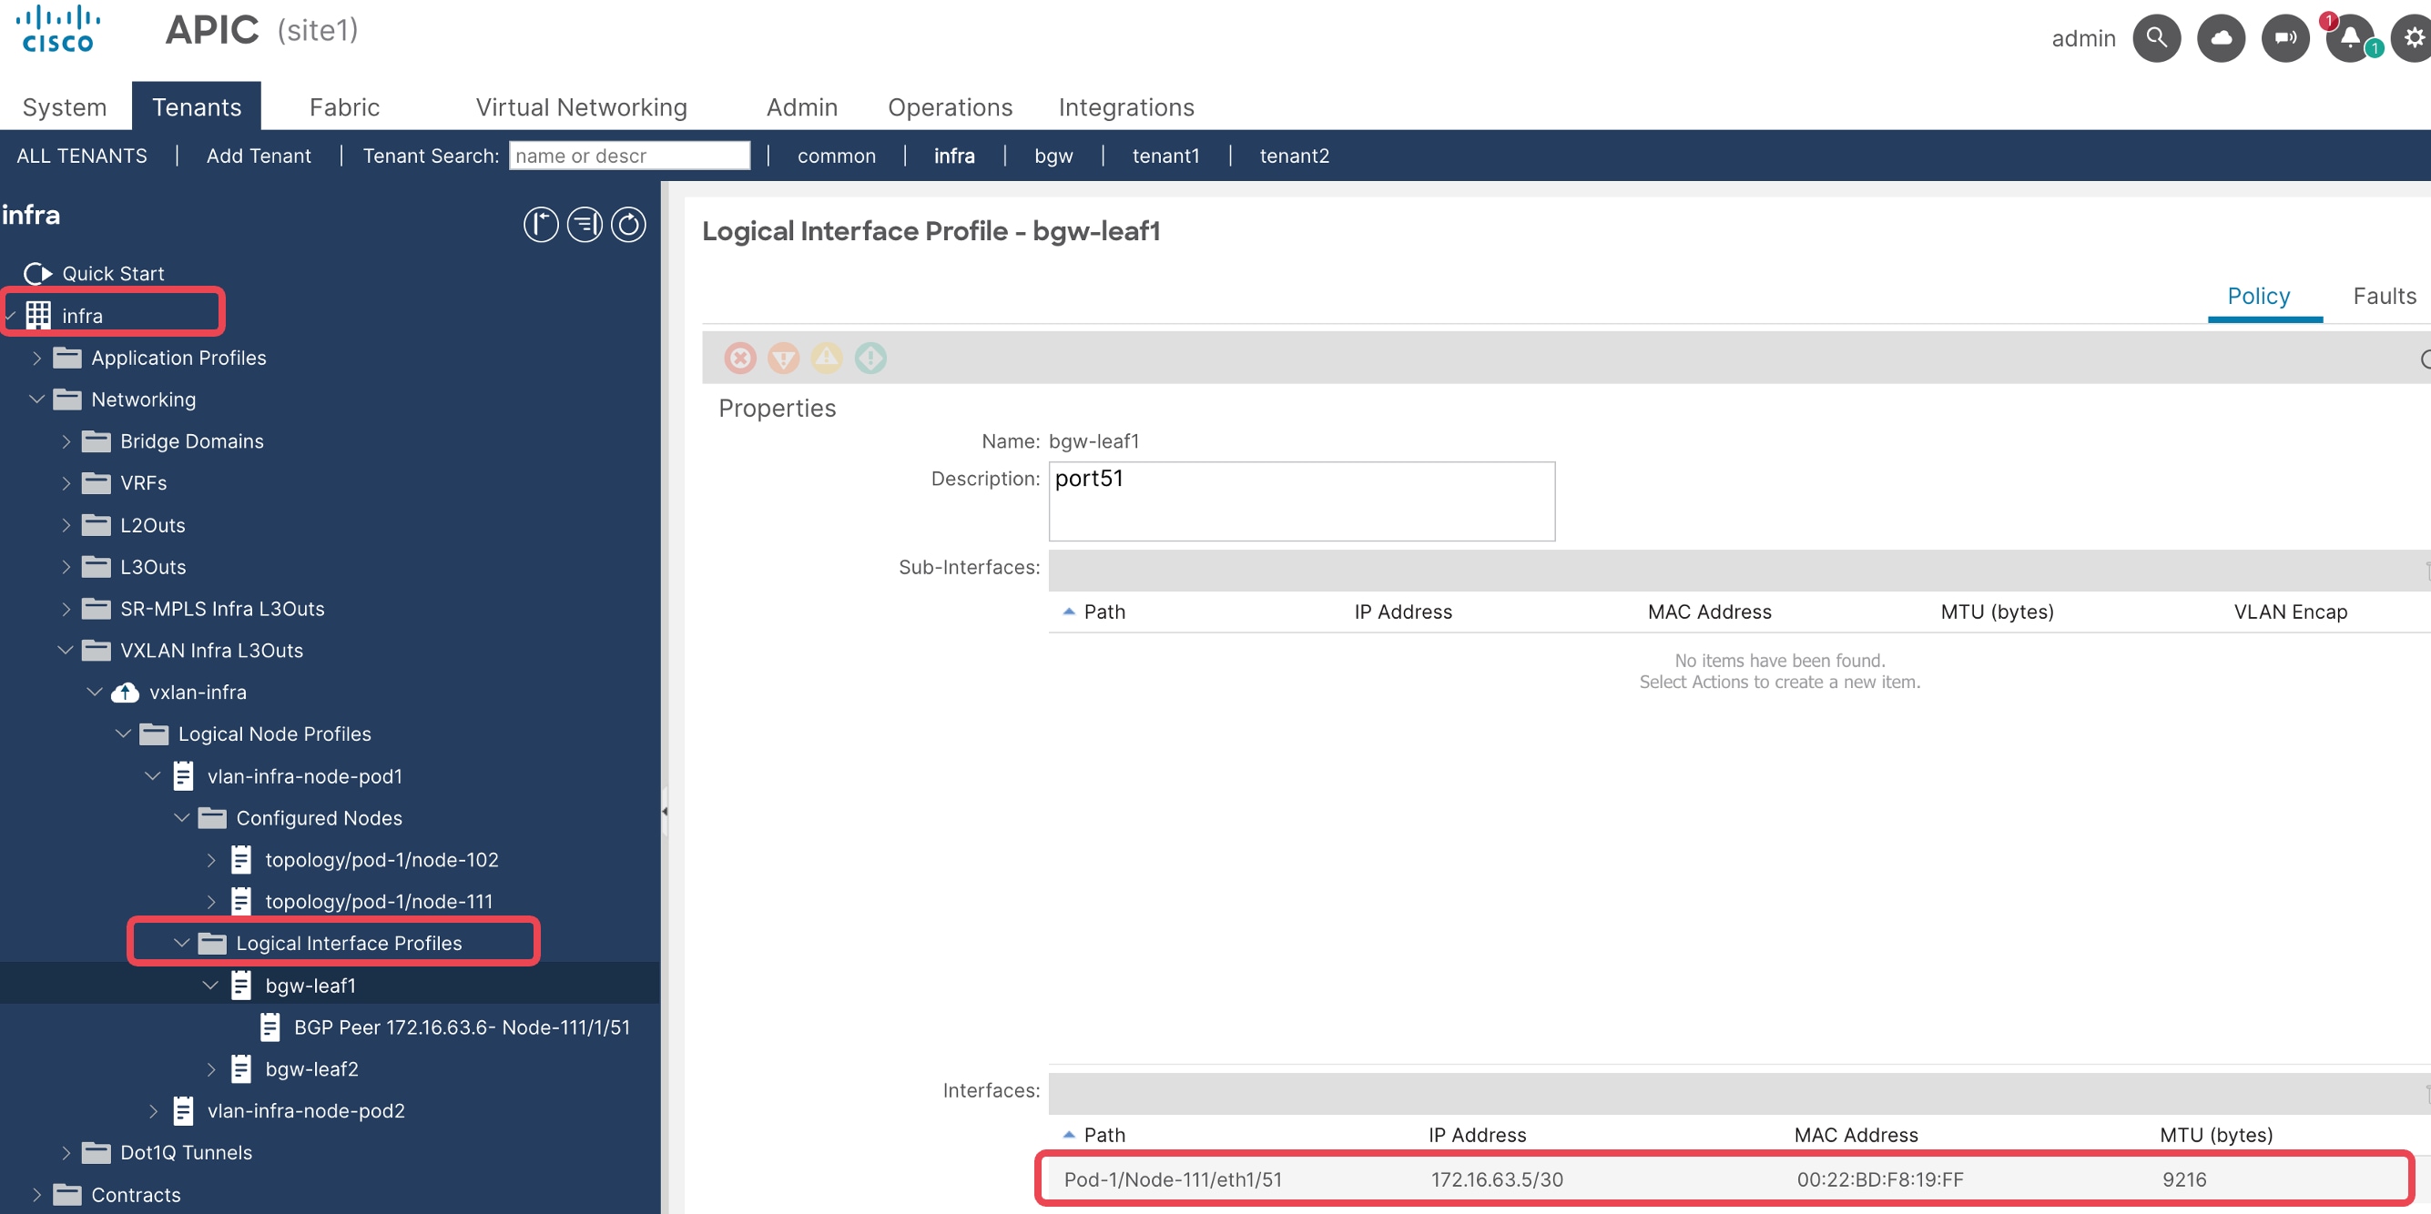This screenshot has width=2431, height=1214.
Task: Open the notifications bell icon
Action: (x=2350, y=37)
